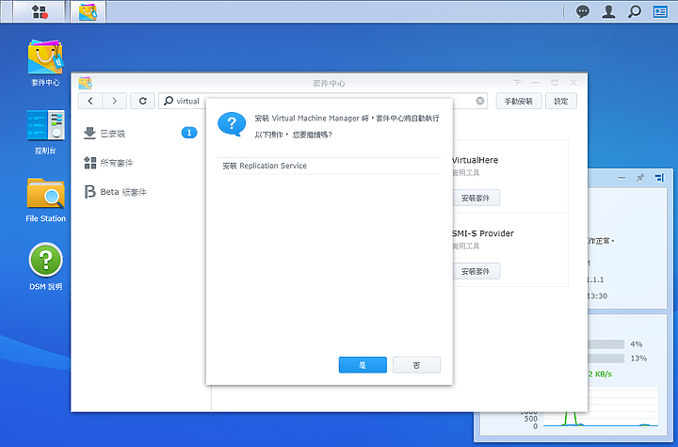The width and height of the screenshot is (678, 447).
Task: Open the taskbar search magnifier
Action: [635, 11]
